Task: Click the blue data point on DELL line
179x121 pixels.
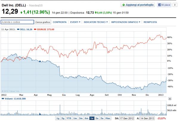Action: tap(40, 61)
